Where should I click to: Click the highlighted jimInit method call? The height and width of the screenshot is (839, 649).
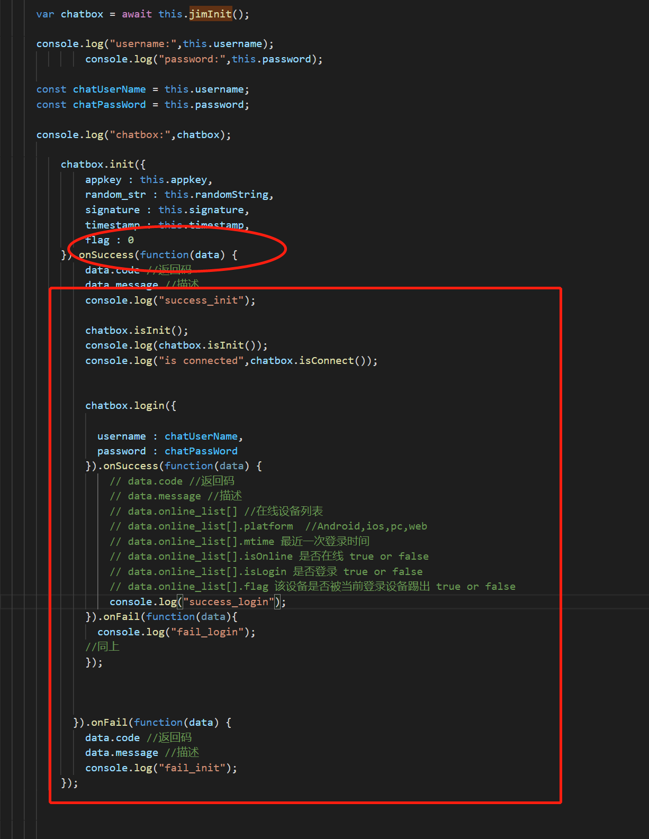[210, 14]
